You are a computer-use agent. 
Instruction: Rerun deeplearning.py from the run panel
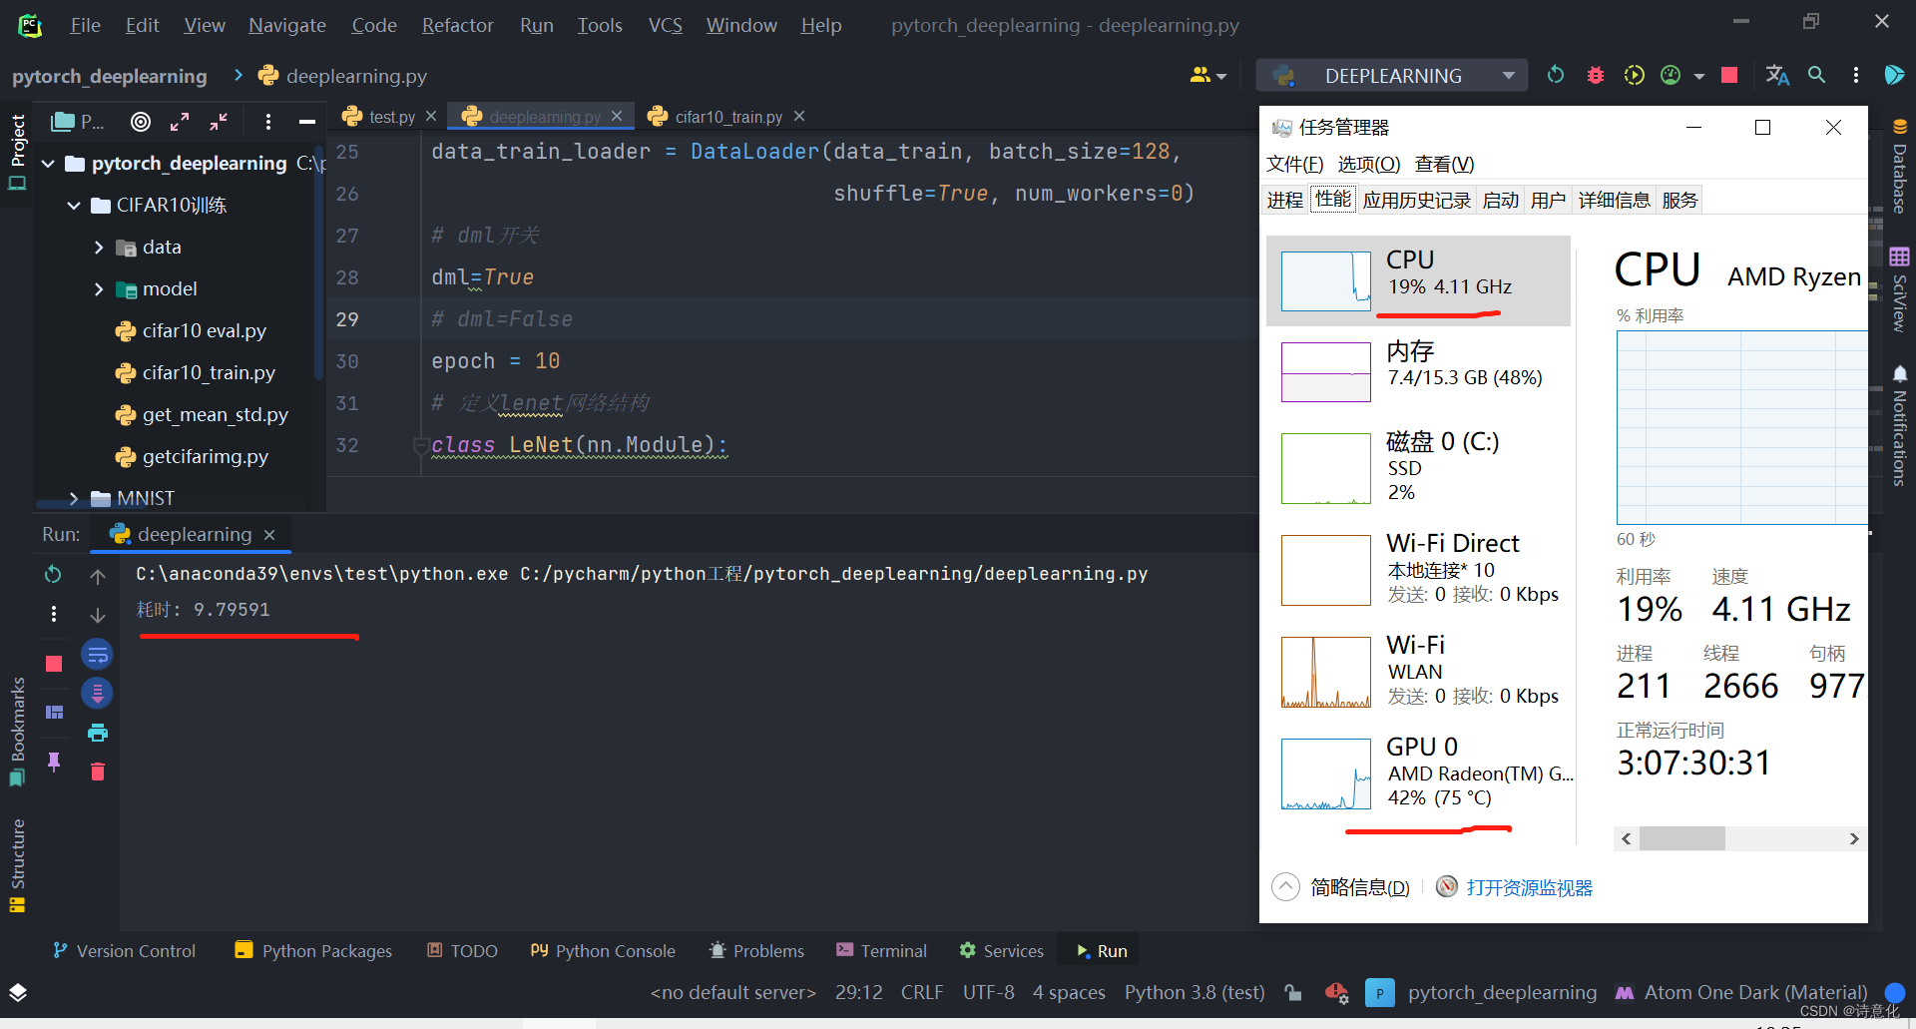[52, 574]
